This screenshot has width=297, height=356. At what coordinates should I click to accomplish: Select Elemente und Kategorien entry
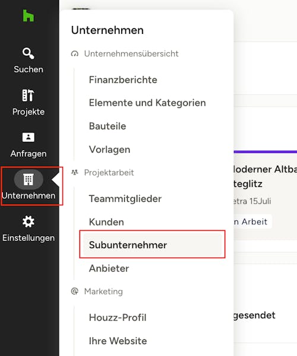click(147, 103)
